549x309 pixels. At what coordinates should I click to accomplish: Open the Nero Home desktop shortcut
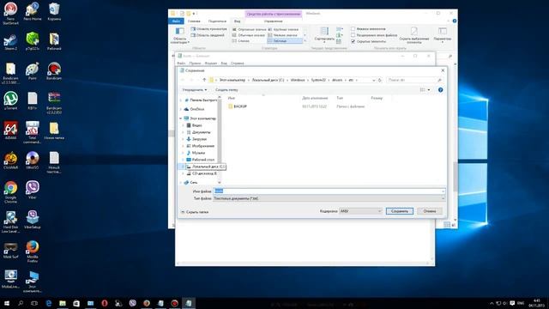tap(33, 11)
